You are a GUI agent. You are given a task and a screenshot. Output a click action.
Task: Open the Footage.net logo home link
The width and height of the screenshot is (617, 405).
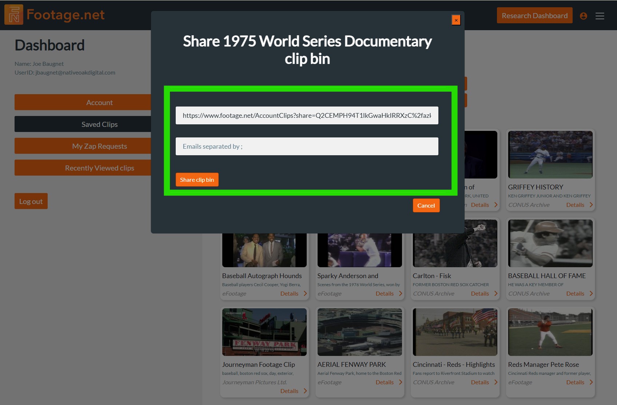click(x=55, y=15)
